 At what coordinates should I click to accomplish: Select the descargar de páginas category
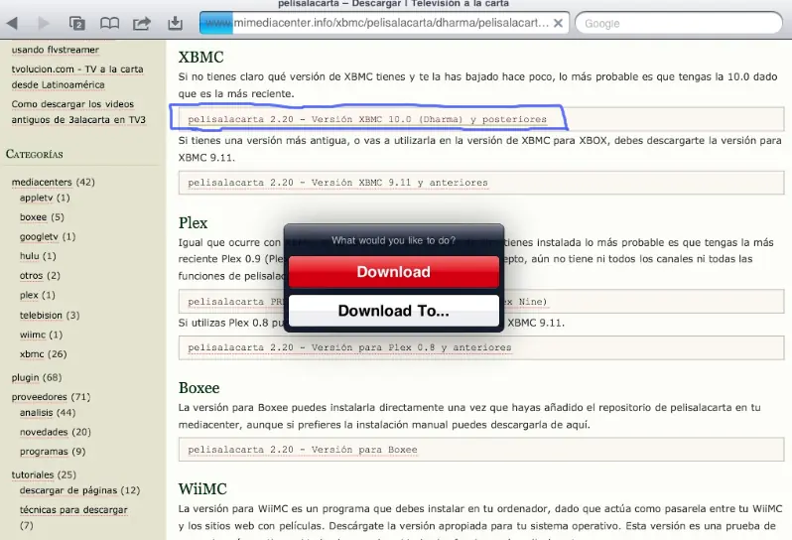pos(68,490)
